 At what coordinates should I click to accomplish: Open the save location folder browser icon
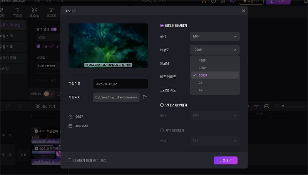[145, 97]
